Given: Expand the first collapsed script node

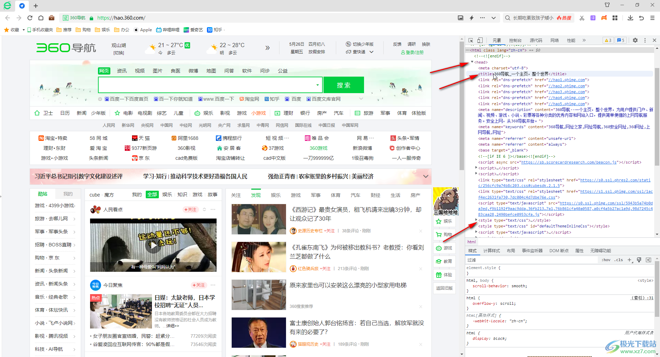Looking at the screenshot, I should pyautogui.click(x=476, y=168).
